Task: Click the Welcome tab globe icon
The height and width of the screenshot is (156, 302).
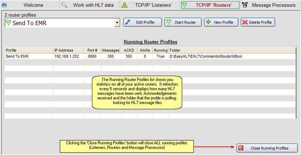Action: tap(4, 5)
